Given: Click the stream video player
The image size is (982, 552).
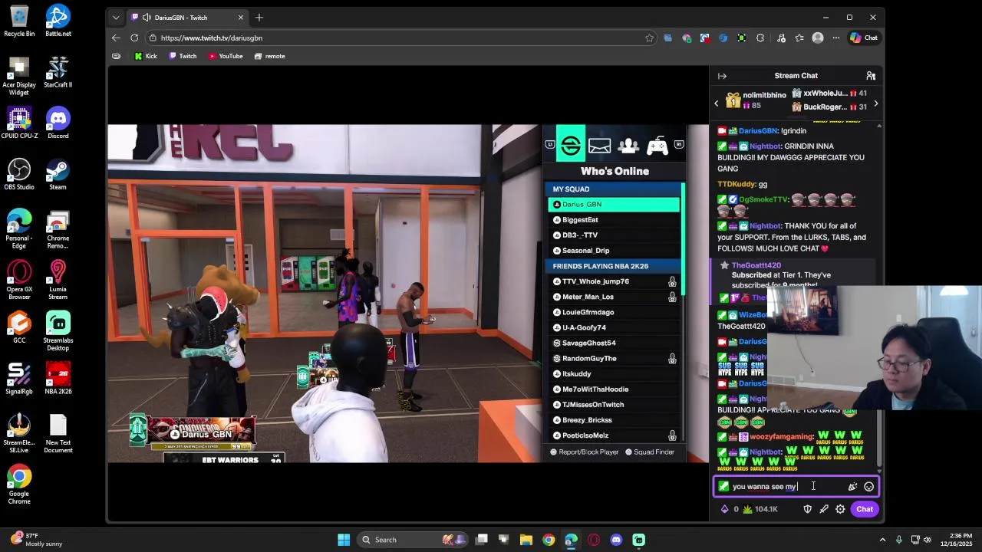Looking at the screenshot, I should point(408,294).
